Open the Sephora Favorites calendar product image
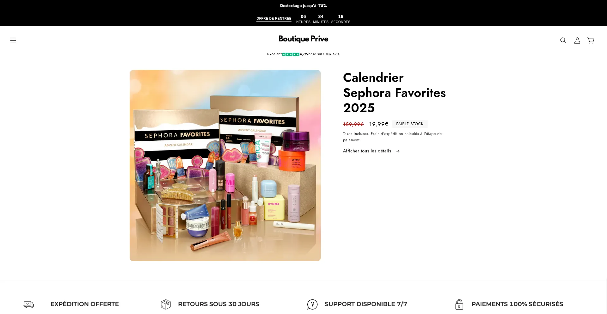The height and width of the screenshot is (314, 607). (x=225, y=165)
